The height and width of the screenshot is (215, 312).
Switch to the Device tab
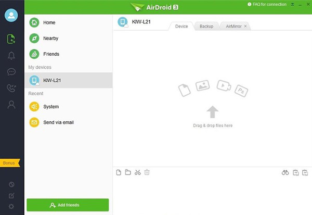click(181, 27)
